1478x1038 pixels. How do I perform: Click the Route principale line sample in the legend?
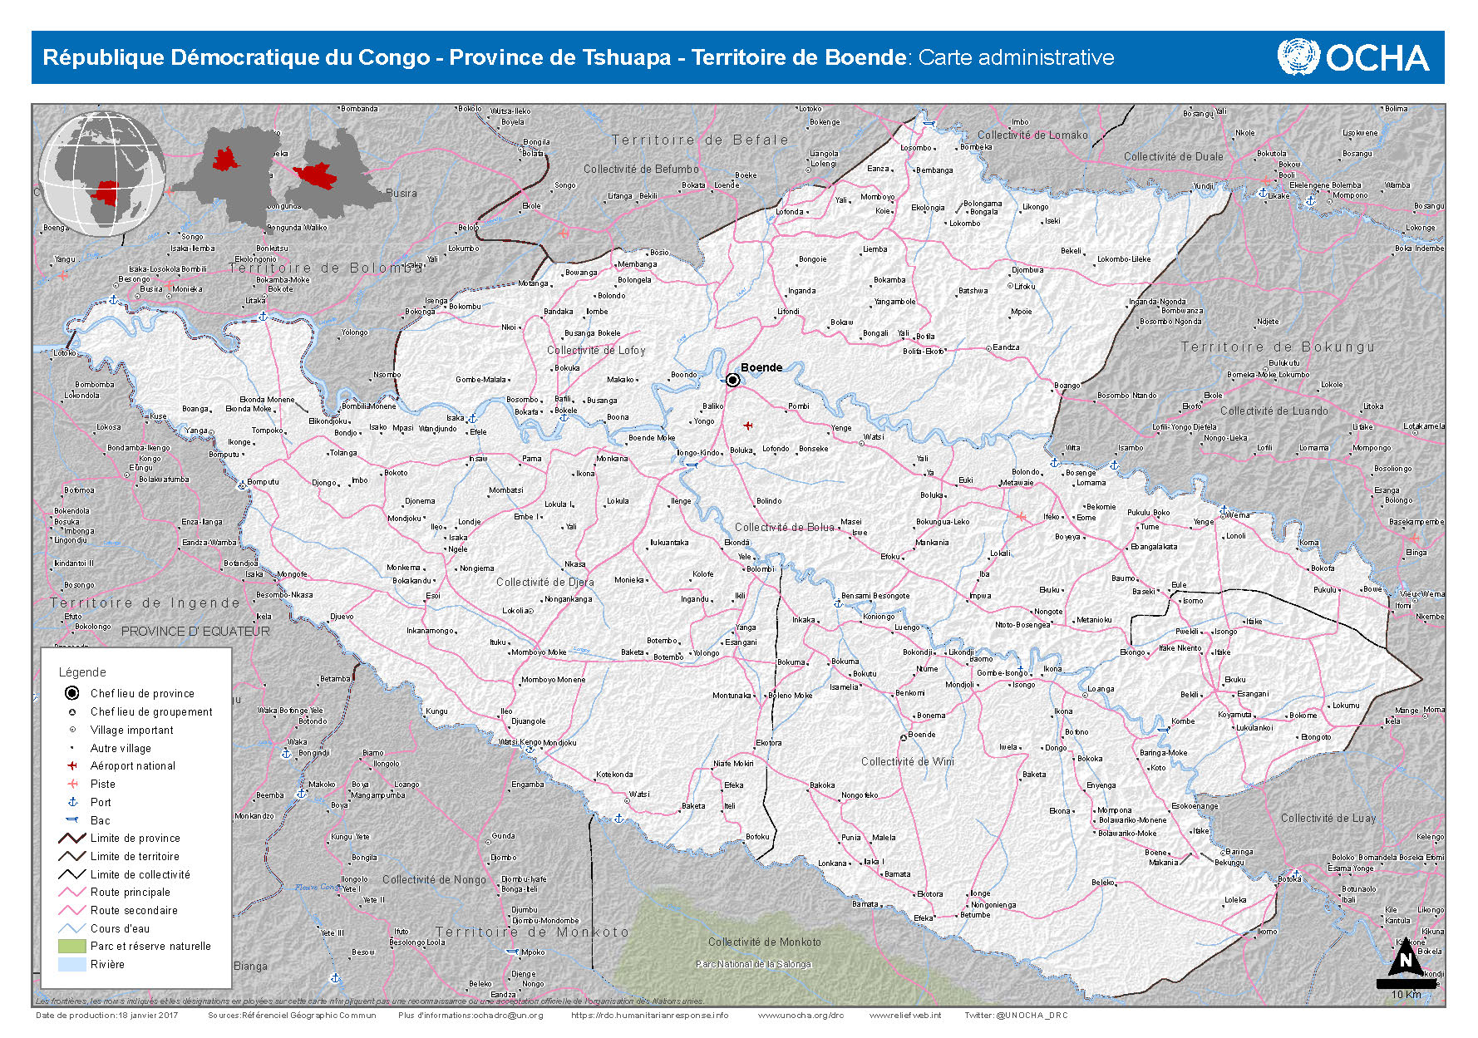click(72, 892)
